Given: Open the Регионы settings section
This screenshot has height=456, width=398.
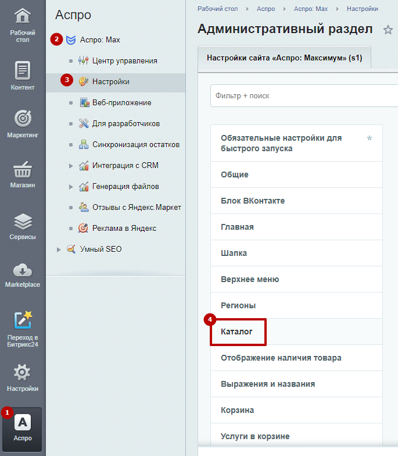Looking at the screenshot, I should tap(296, 305).
